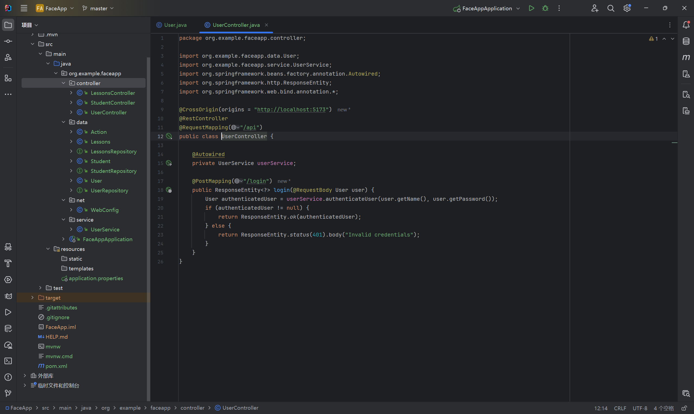Open the IDE settings gear

(627, 8)
